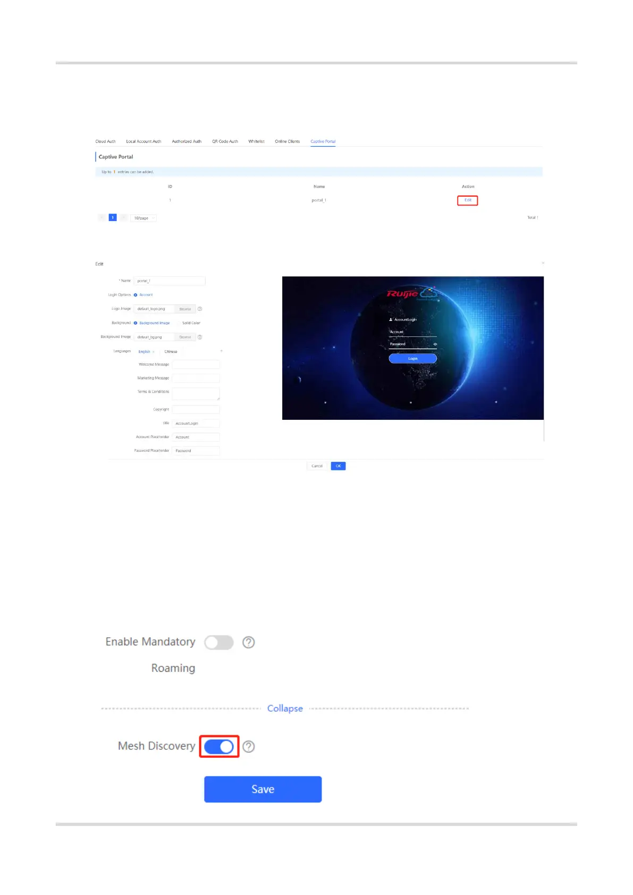Click the Save button
This screenshot has width=633, height=895.
263,789
